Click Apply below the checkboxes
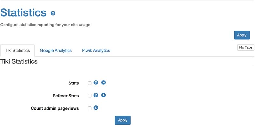 (123, 120)
